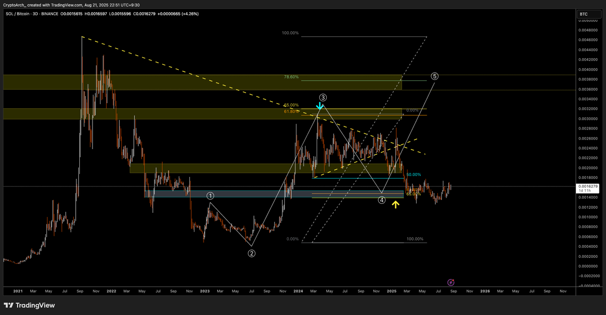606x315 pixels.
Task: Click the 2021 label on time axis
Action: coord(18,291)
